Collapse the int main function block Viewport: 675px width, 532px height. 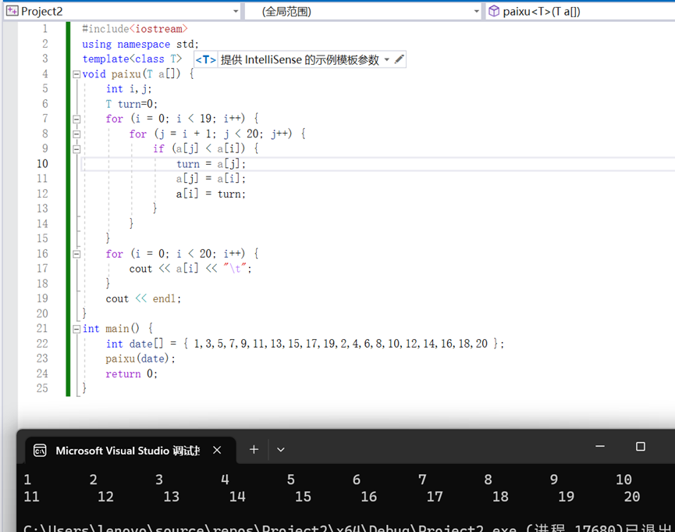76,329
